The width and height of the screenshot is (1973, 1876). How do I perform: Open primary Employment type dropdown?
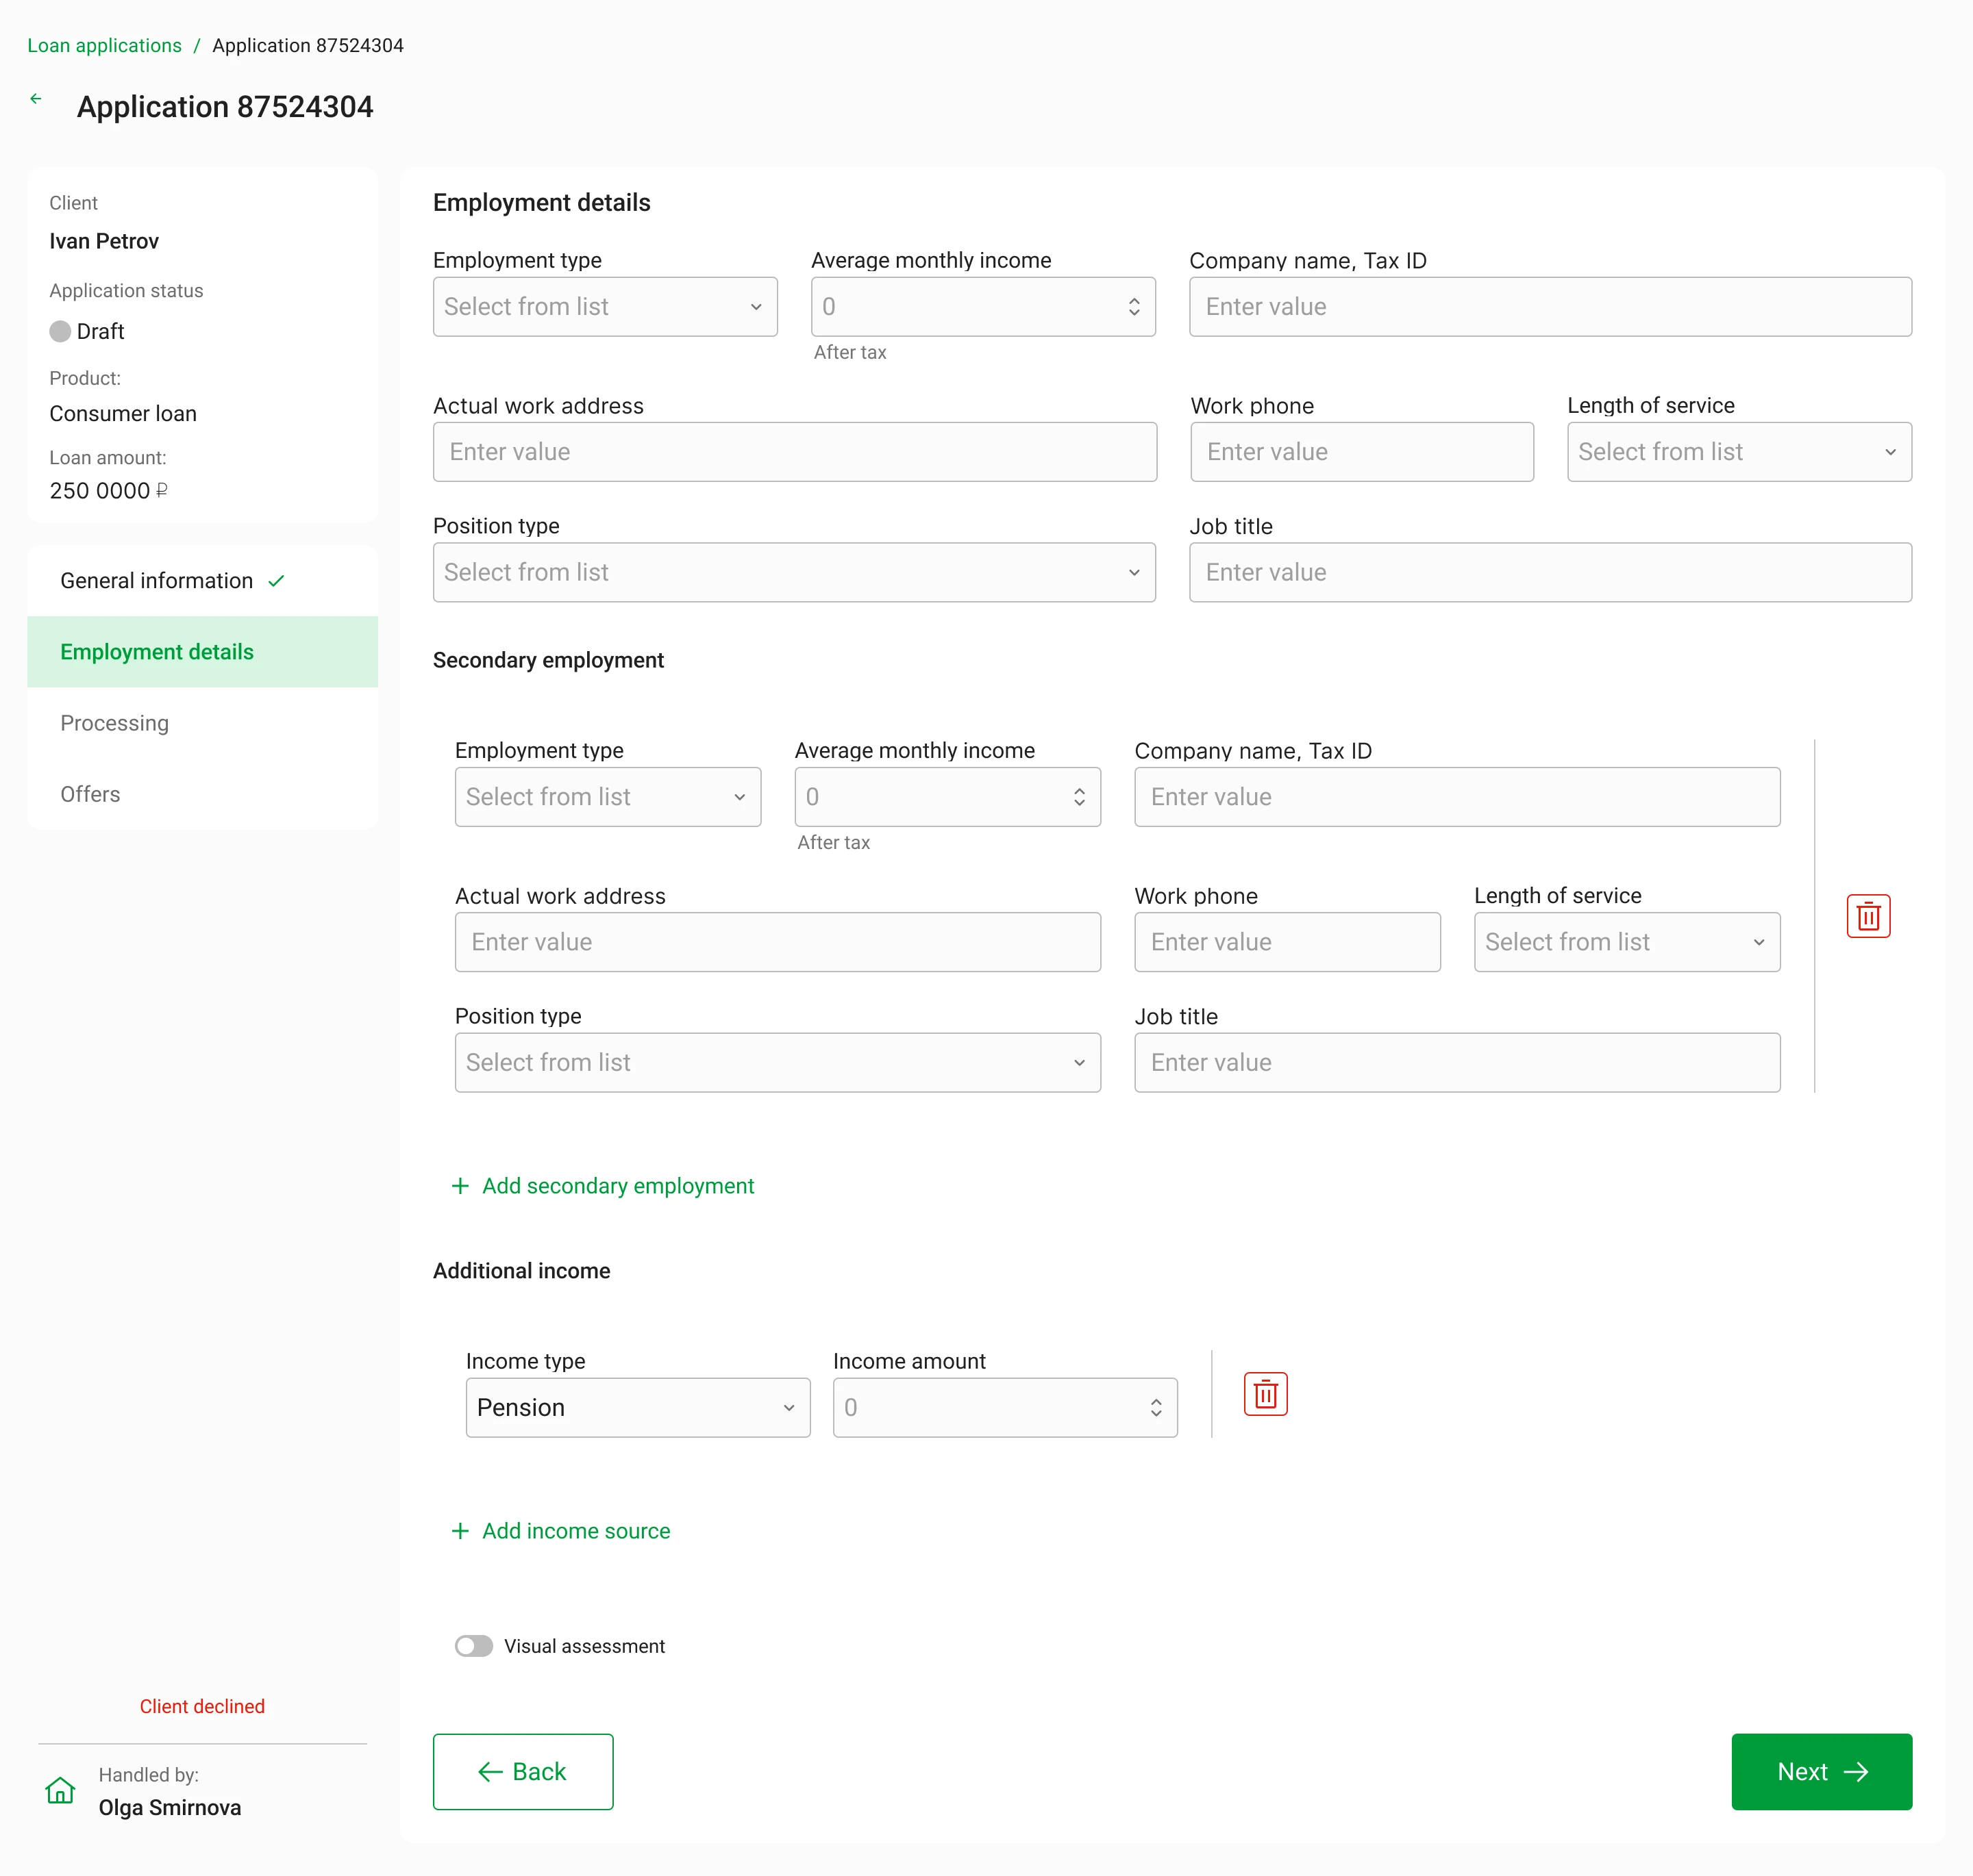(x=606, y=307)
